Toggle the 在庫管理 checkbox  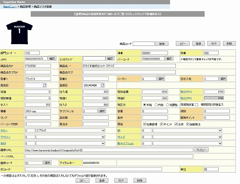coord(144,124)
